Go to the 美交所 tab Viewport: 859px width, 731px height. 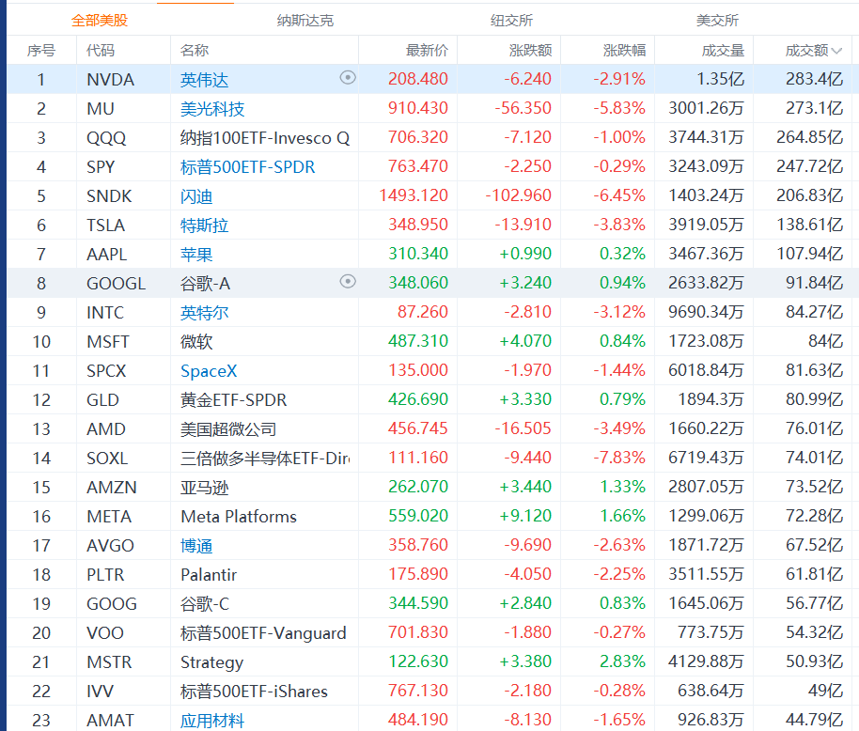click(x=717, y=21)
